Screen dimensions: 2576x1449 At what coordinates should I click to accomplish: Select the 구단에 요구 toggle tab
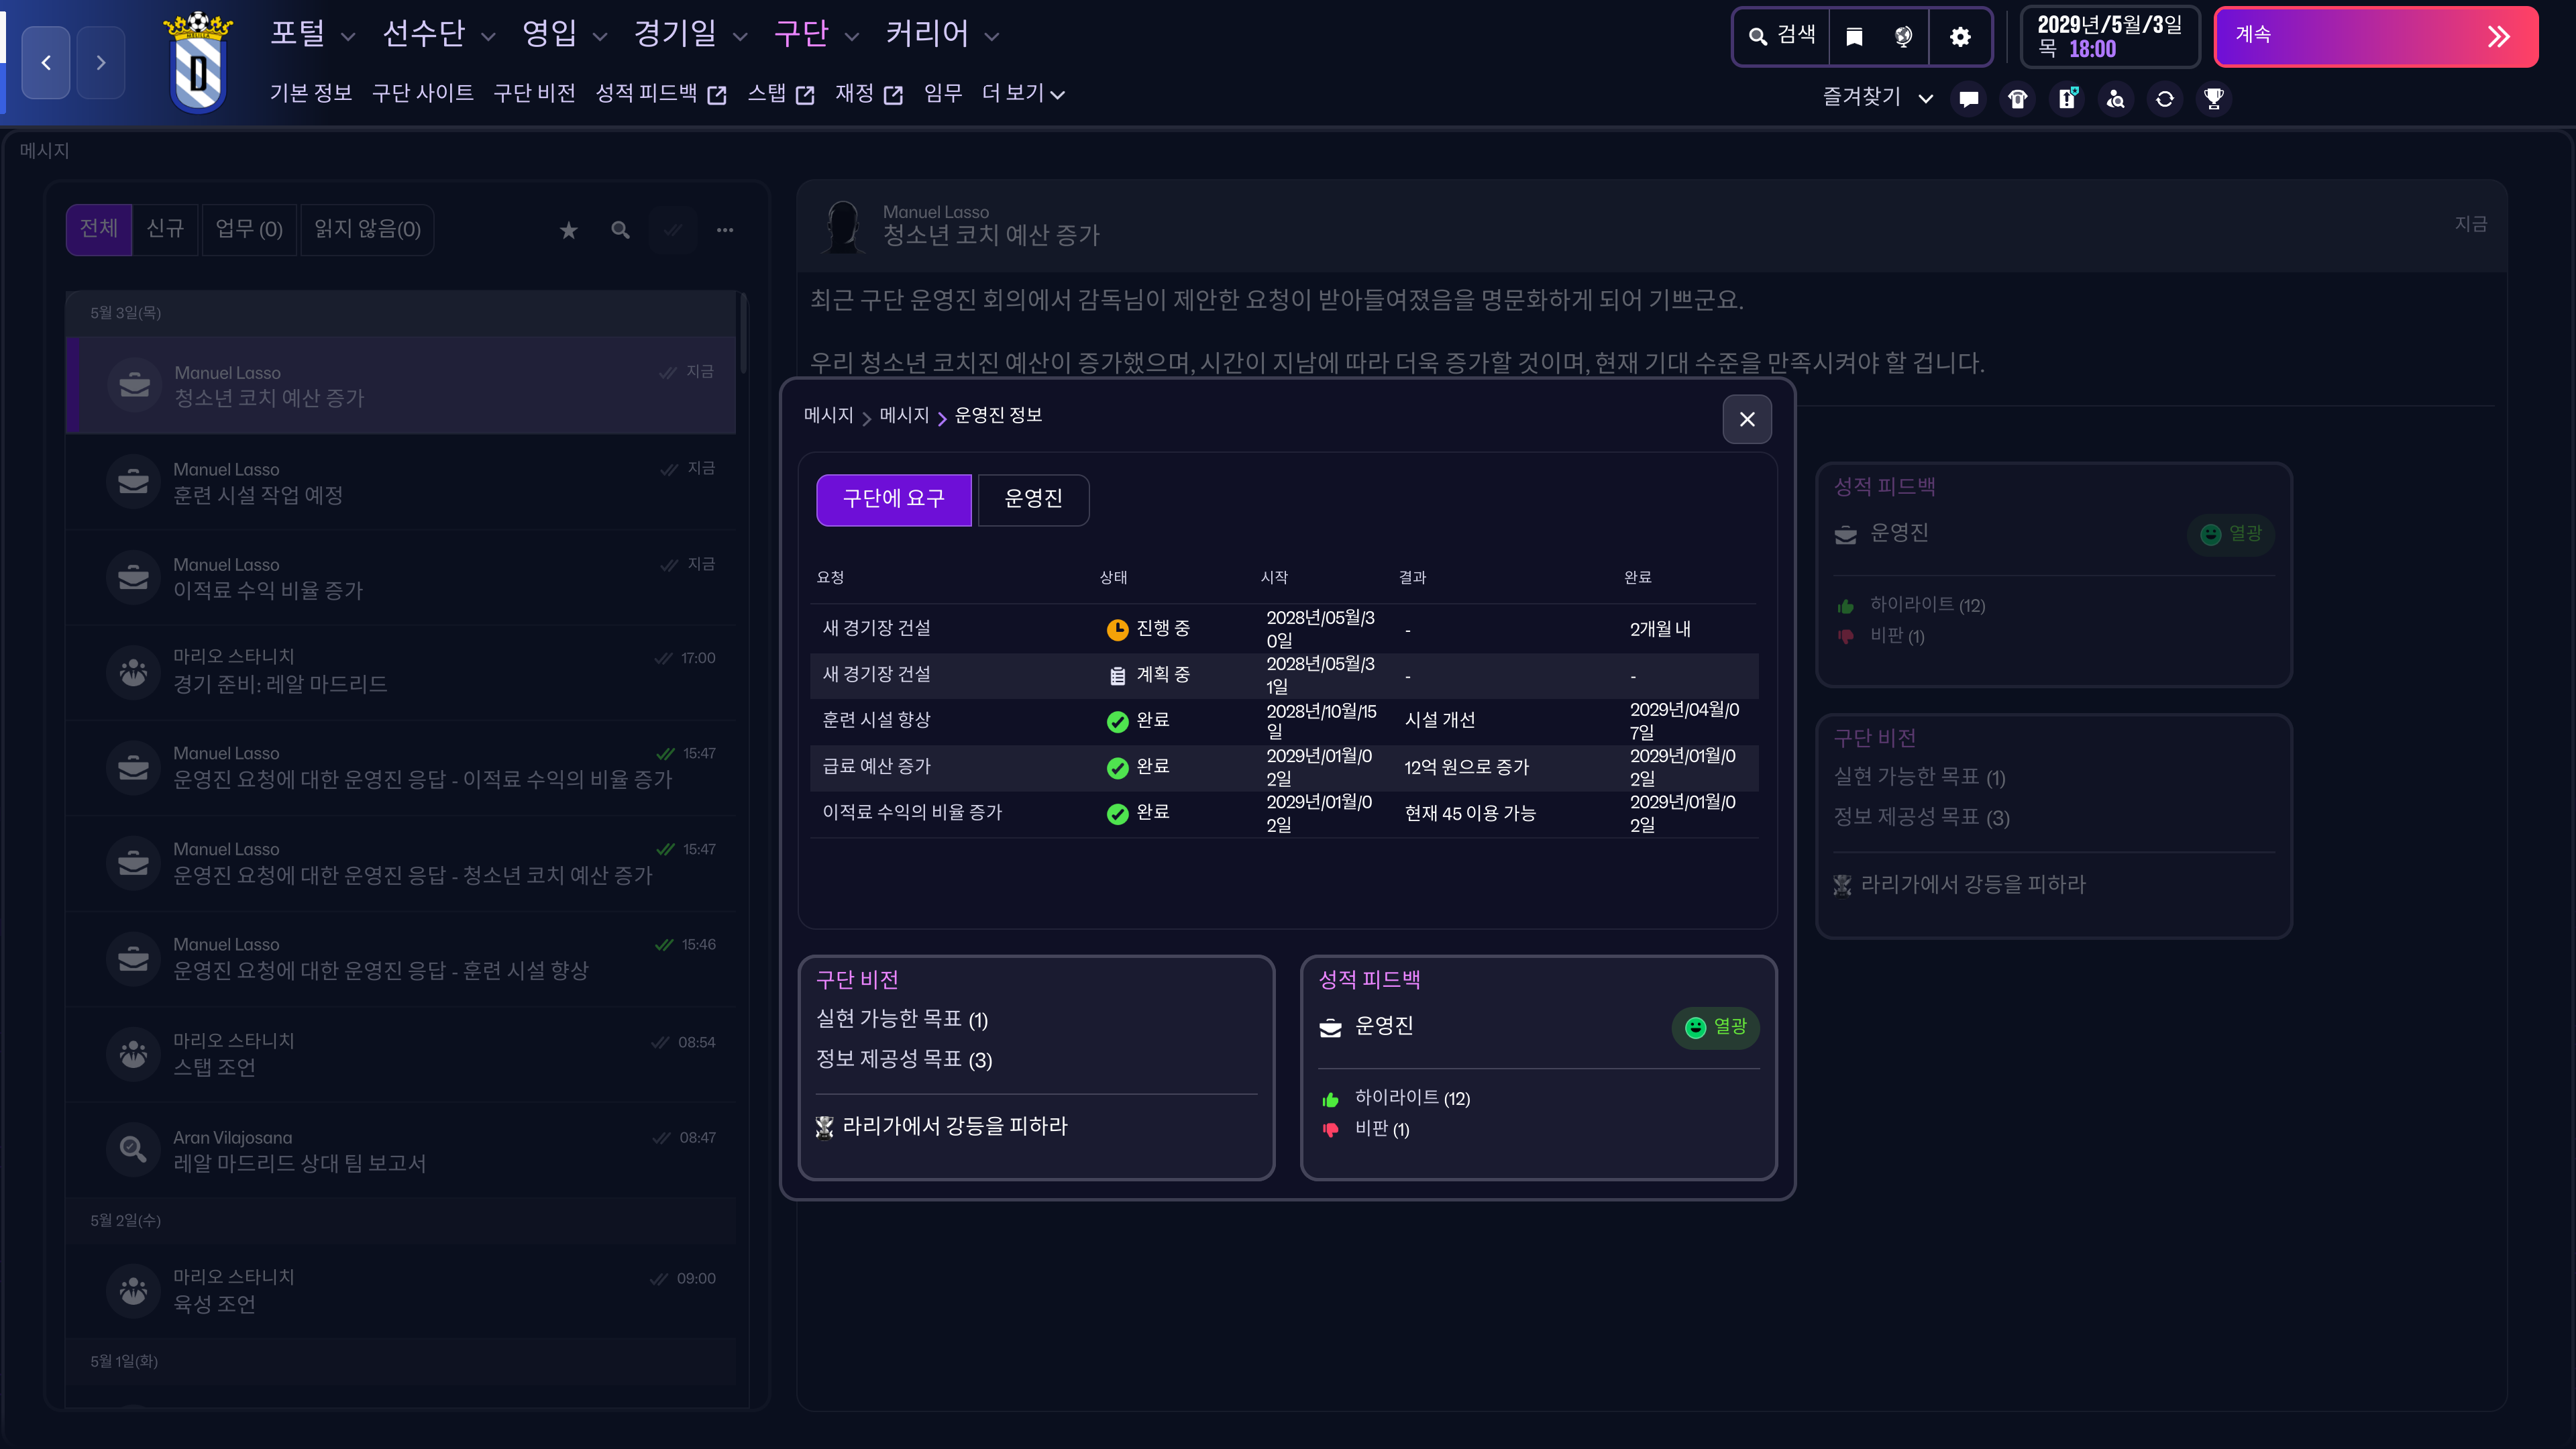pos(893,499)
